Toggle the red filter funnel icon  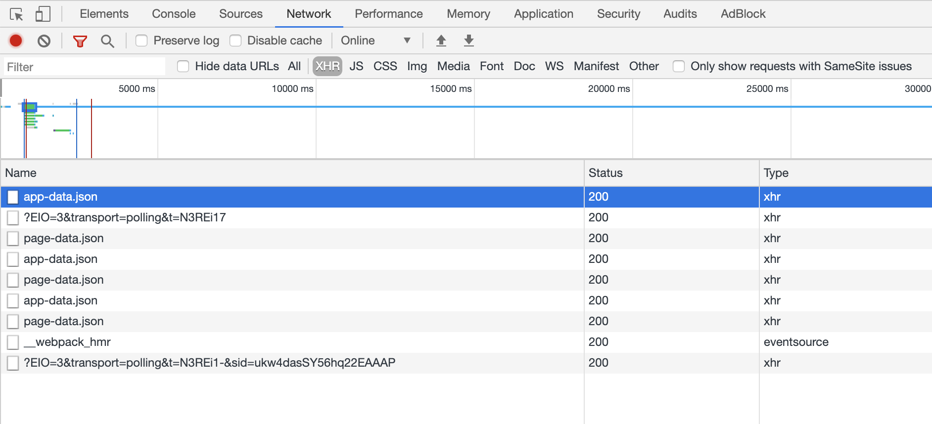[x=80, y=41]
